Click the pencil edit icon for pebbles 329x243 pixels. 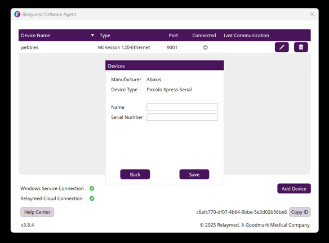pos(282,47)
